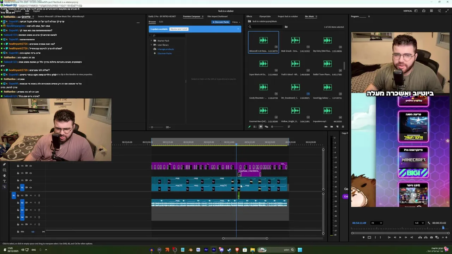
Task: Open the Easify 2 Pro tab
Action: 162,16
